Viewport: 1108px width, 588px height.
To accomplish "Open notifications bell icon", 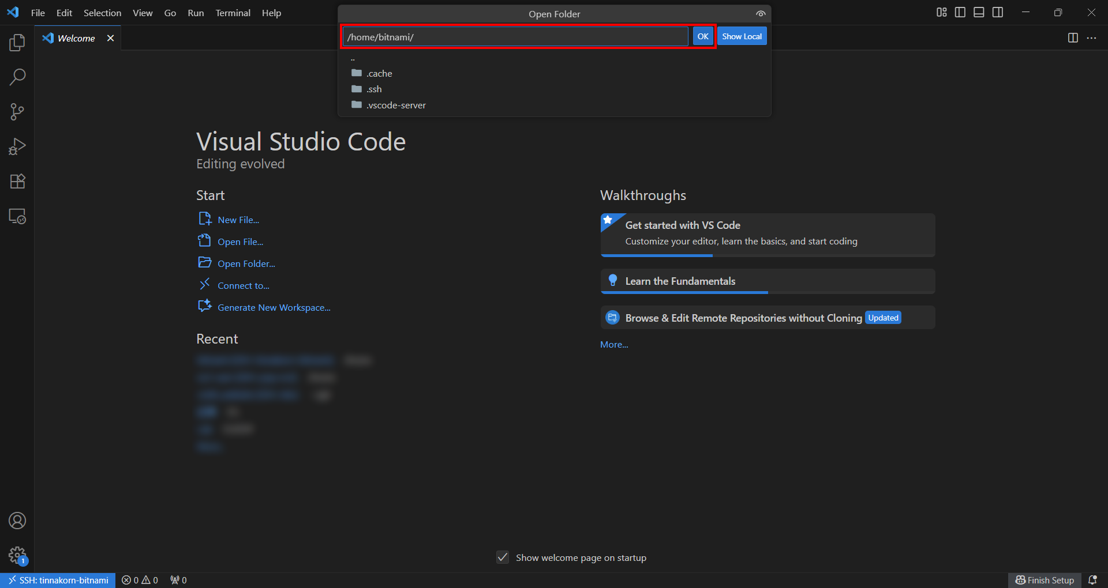I will click(1092, 580).
